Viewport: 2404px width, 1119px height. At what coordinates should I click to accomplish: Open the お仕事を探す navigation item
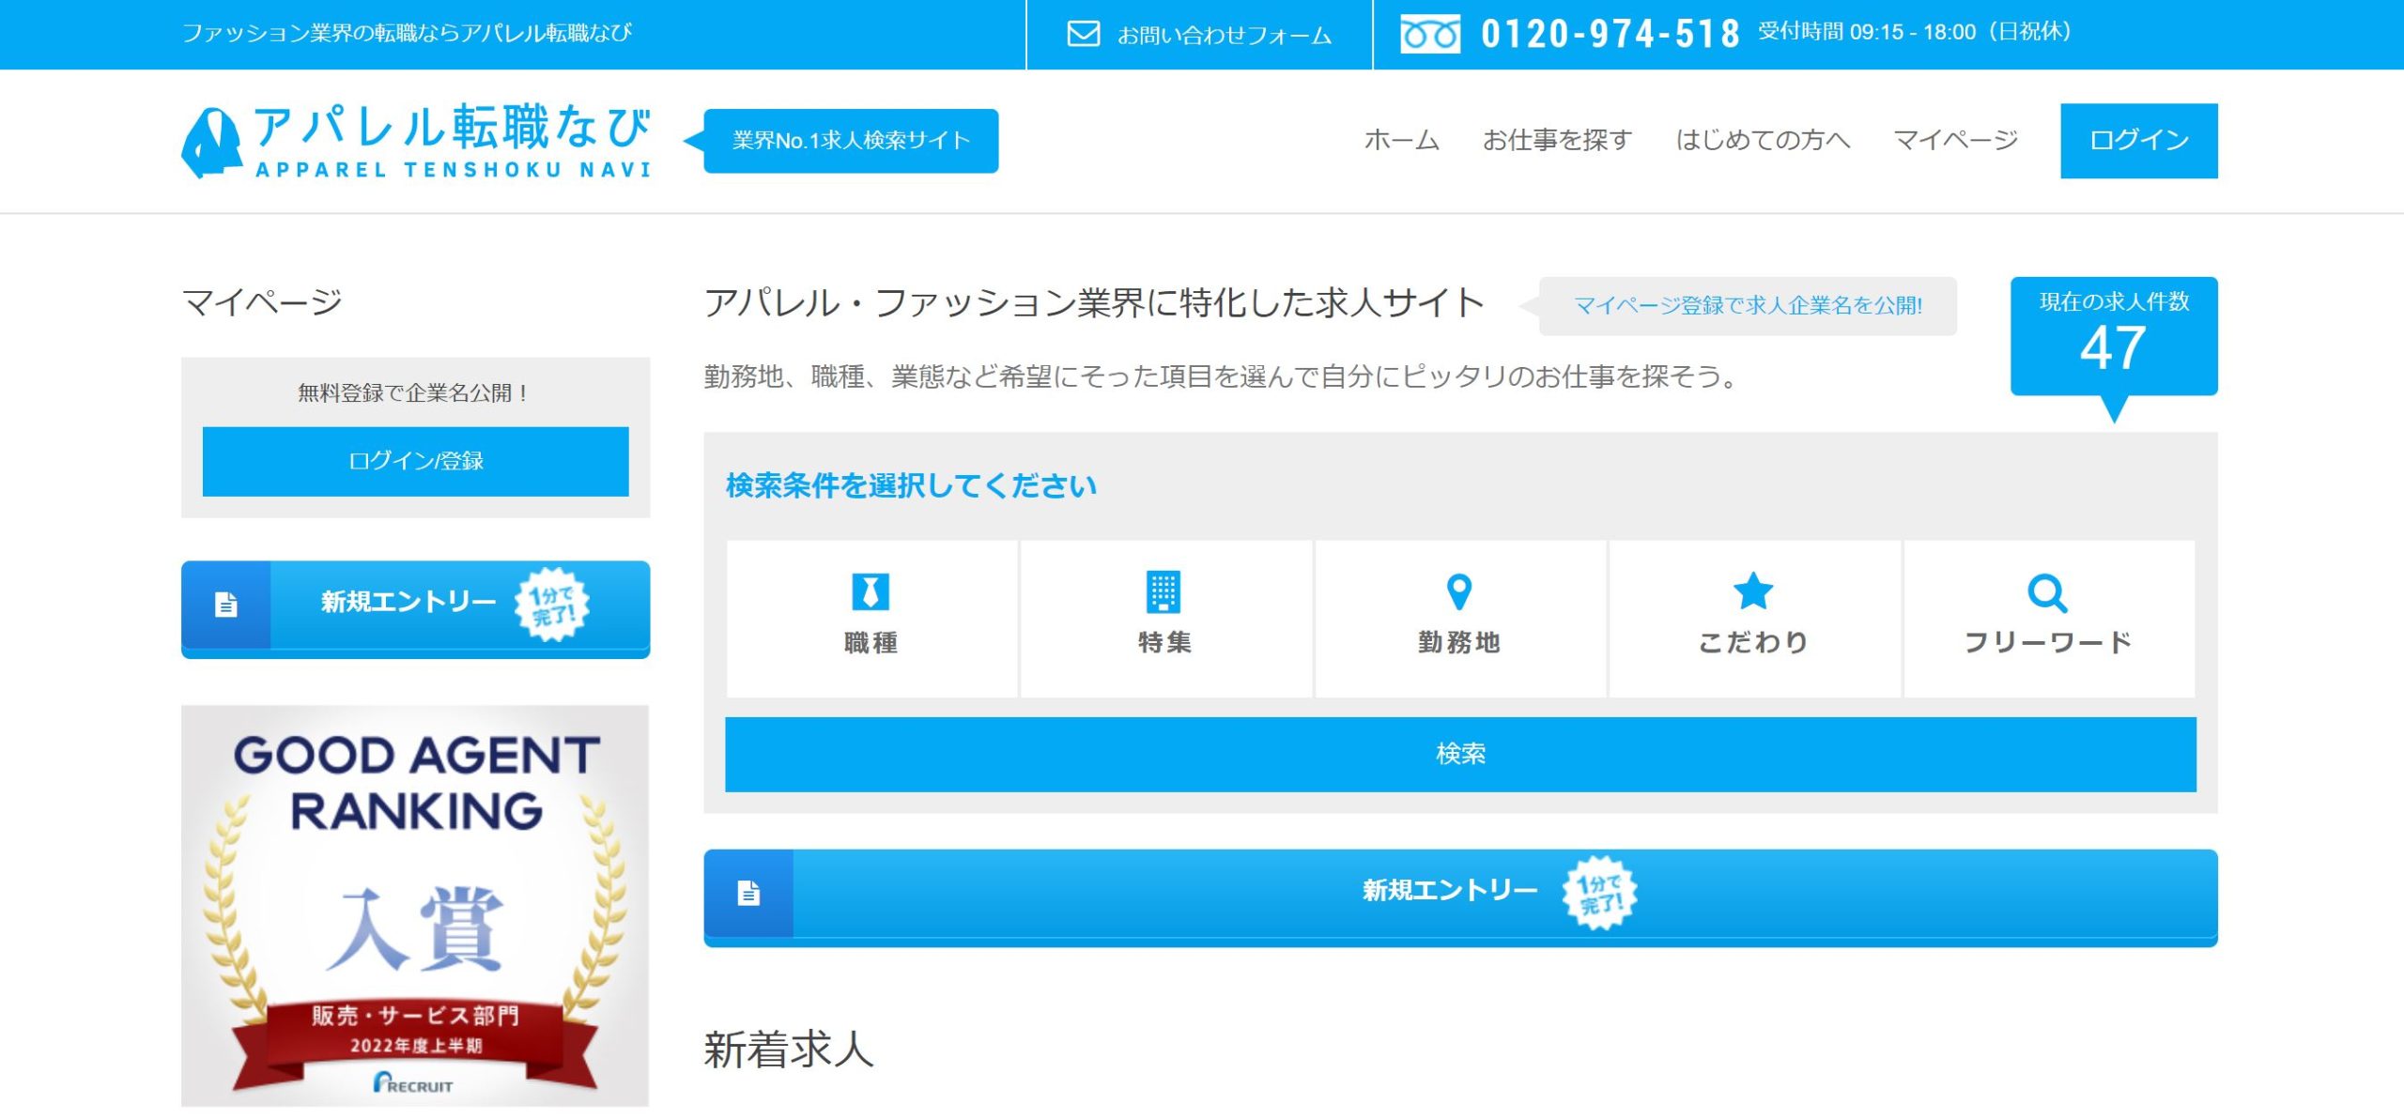[x=1558, y=141]
